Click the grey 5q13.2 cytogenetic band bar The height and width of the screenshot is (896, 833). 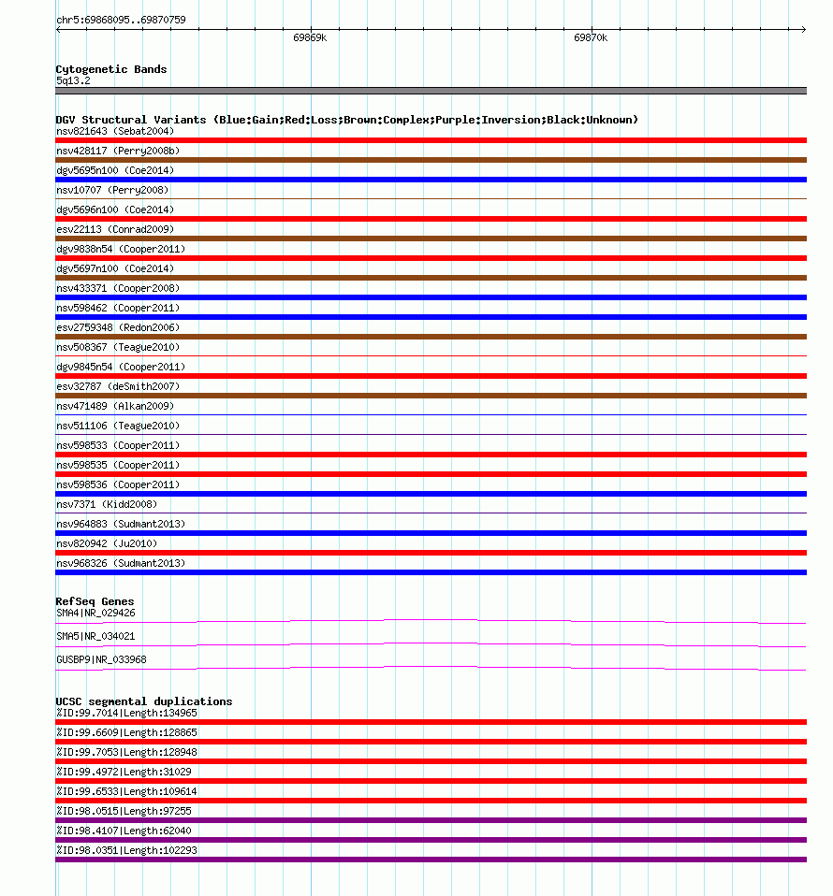pos(431,91)
